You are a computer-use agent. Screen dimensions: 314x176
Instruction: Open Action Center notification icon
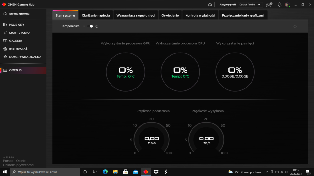click(308, 172)
